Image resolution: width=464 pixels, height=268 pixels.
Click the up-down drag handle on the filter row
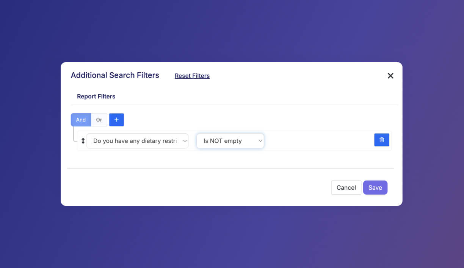[83, 141]
